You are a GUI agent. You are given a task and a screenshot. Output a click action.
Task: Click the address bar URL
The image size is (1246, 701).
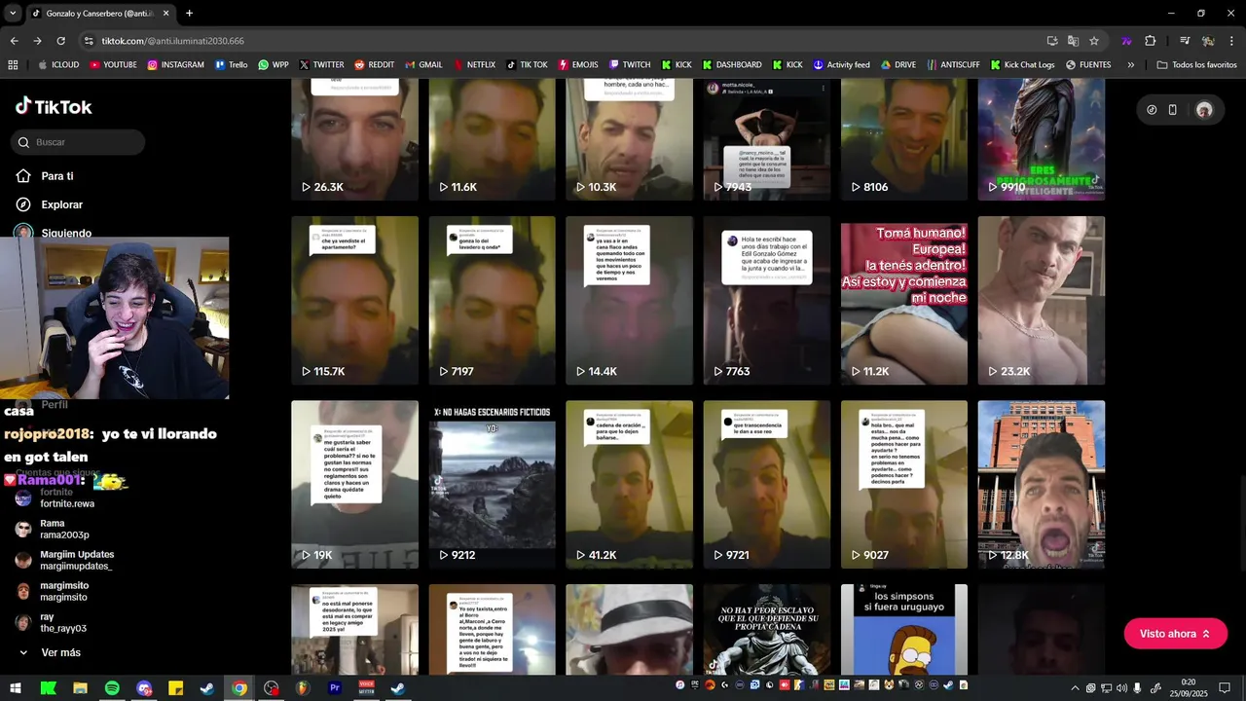[173, 41]
